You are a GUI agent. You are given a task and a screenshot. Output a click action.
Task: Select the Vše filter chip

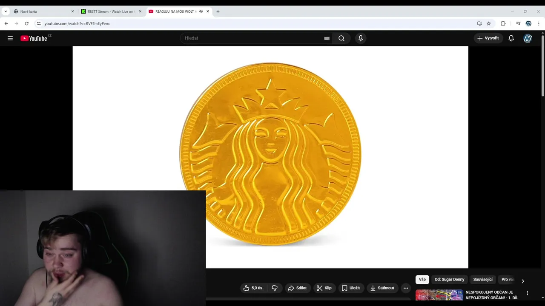[x=422, y=280]
